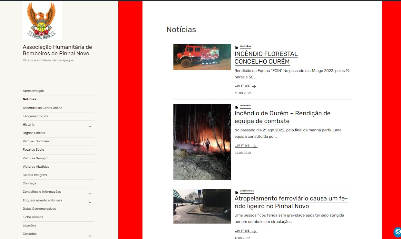Image resolution: width=401 pixels, height=239 pixels.
Task: Open Atropelamento ferroviário article title
Action: click(x=291, y=202)
